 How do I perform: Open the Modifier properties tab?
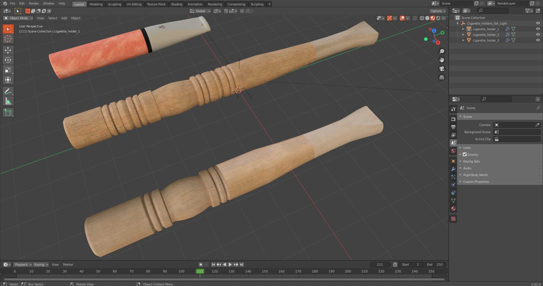tap(453, 169)
